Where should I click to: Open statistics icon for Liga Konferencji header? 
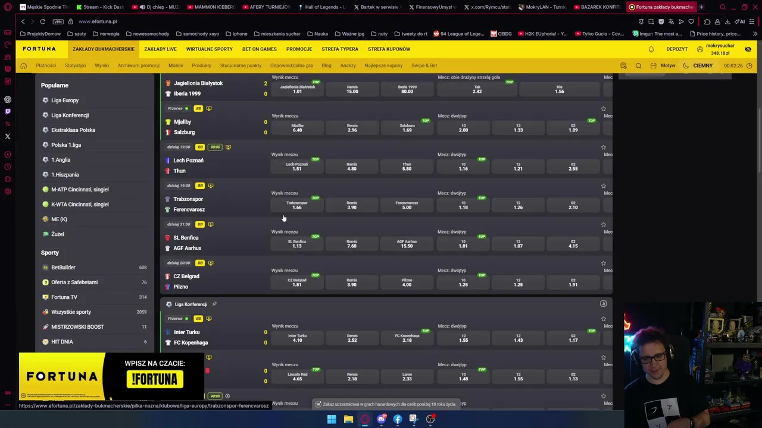coord(603,304)
